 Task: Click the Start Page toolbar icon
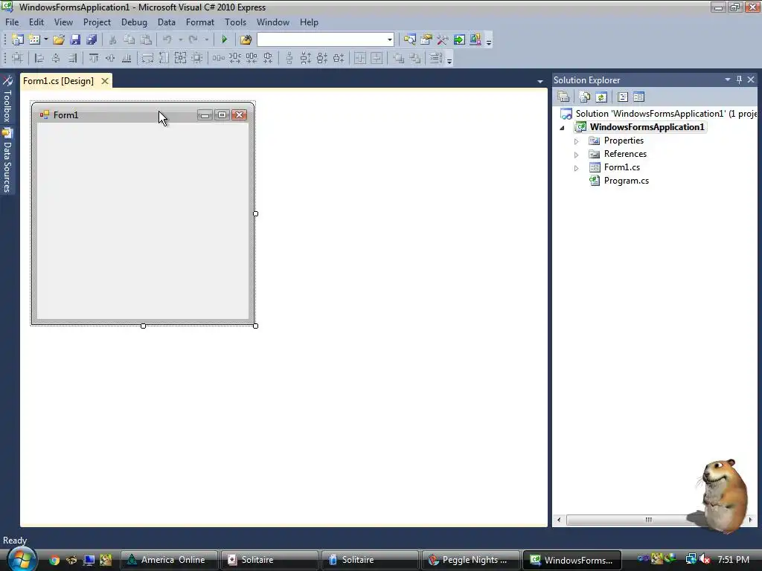click(458, 40)
